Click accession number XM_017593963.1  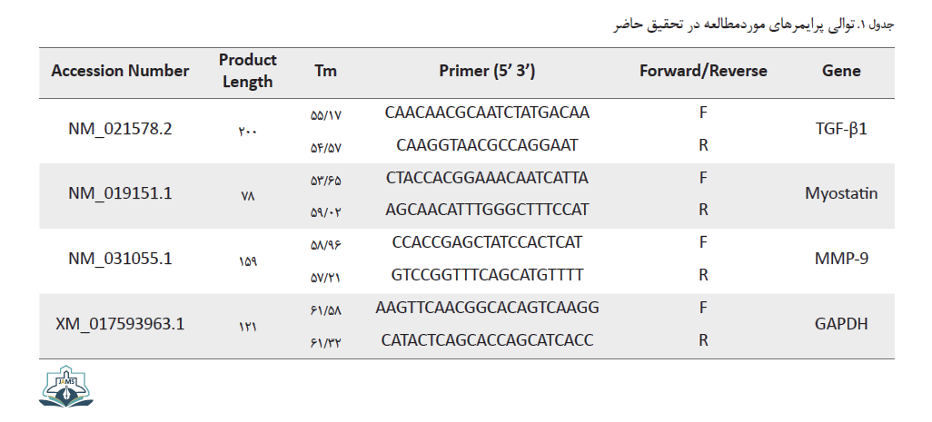(120, 324)
